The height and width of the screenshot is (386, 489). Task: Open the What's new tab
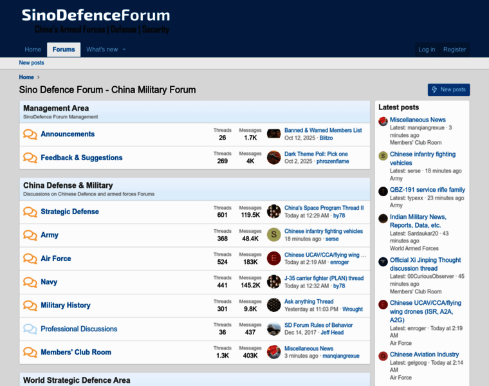click(102, 50)
